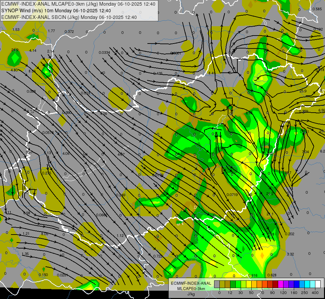The height and width of the screenshot is (299, 325).
Task: Click the 4.14 map value
Action: [x=33, y=50]
